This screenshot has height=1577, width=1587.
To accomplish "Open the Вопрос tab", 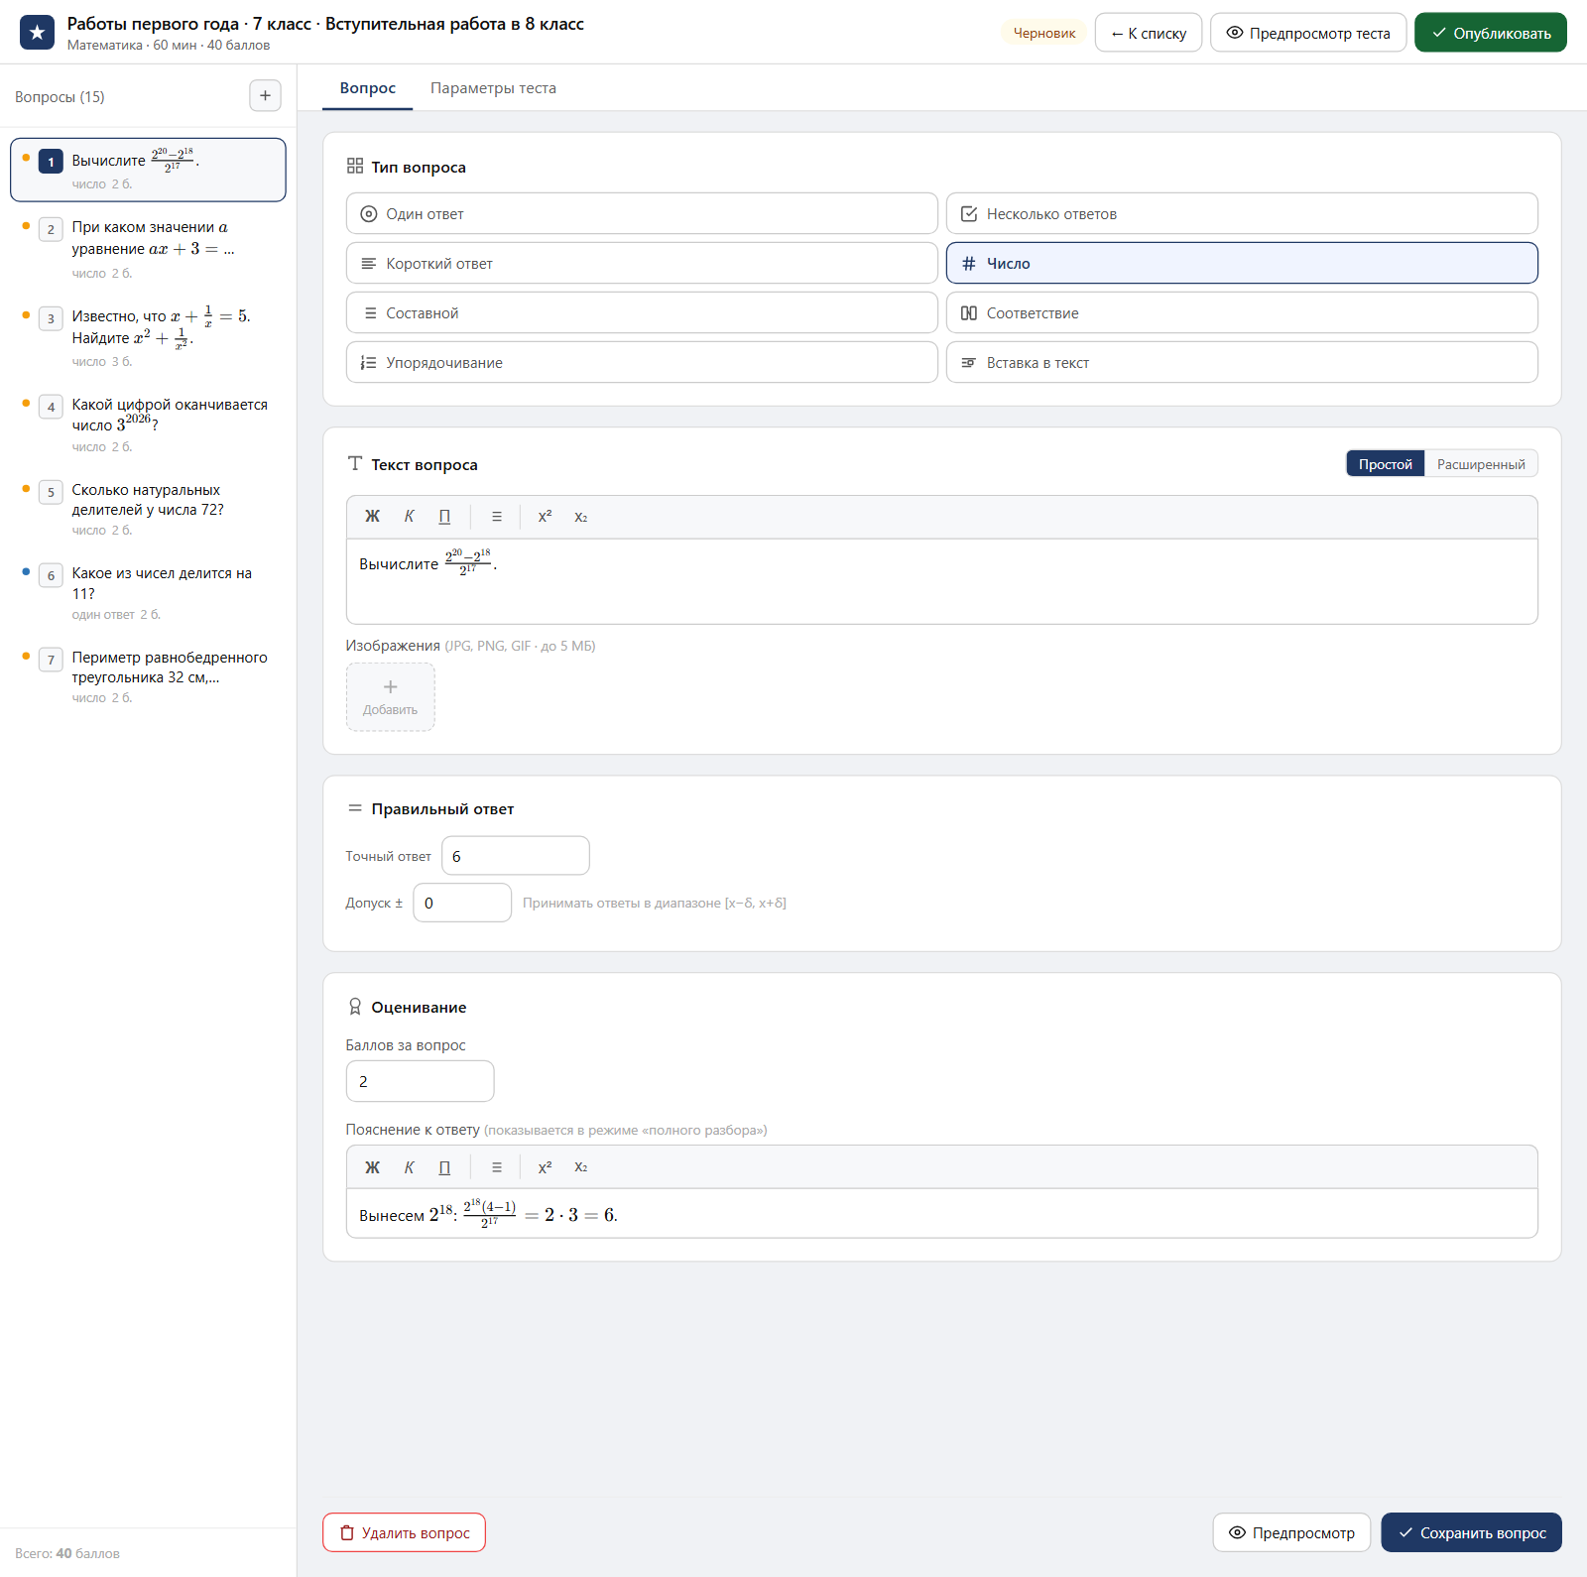I will pos(368,88).
